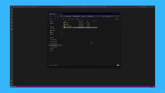Click OnlineCourses in the address bar breadcrumb
Screen dimensions: 165x93
(x=68, y=16)
